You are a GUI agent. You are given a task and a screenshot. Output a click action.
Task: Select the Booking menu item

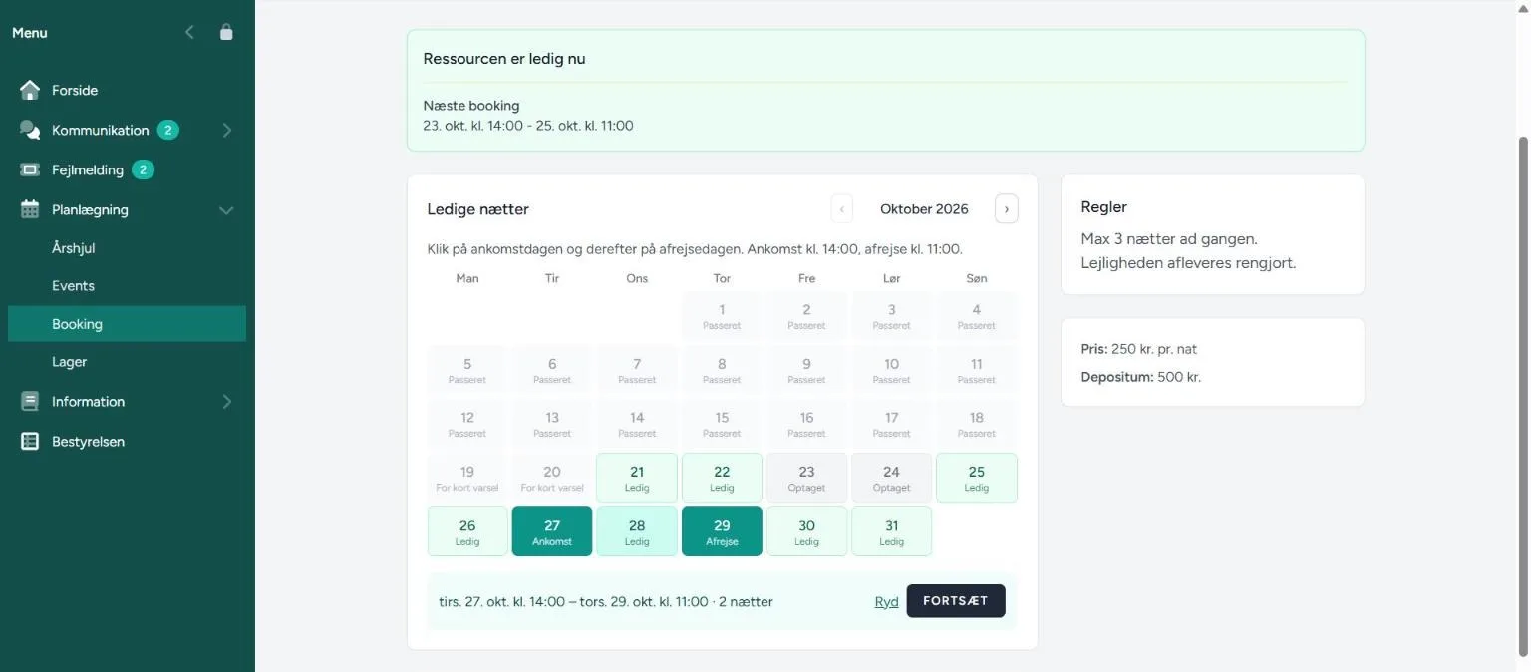pos(128,324)
